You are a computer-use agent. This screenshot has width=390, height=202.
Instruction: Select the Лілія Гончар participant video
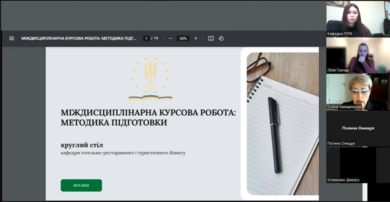click(358, 55)
